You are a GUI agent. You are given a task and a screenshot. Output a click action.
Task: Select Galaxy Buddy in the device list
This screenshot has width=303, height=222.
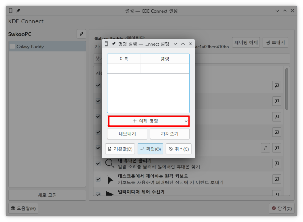click(47, 47)
